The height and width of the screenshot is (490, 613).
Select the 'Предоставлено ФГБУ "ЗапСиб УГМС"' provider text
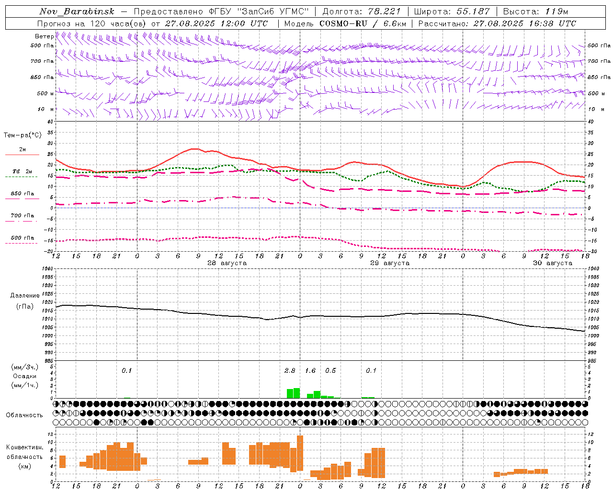tap(221, 11)
